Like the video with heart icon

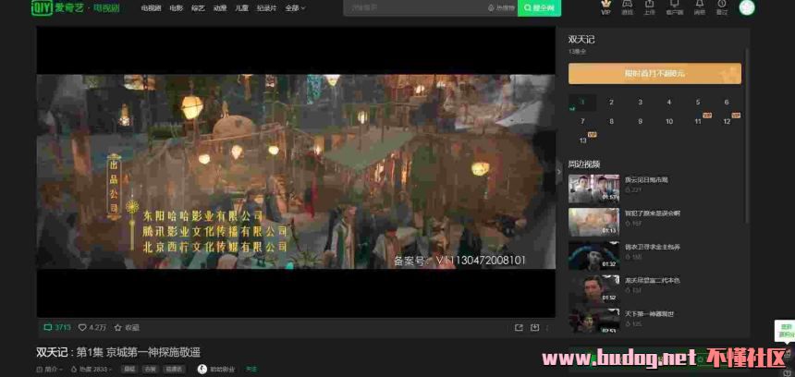[x=92, y=327]
